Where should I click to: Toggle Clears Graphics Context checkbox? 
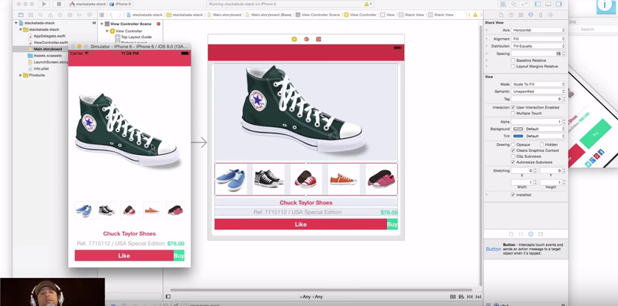513,150
